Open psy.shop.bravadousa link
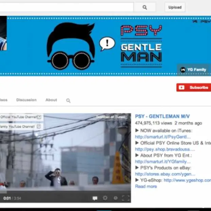The height and width of the screenshot is (211, 211). coord(165,149)
